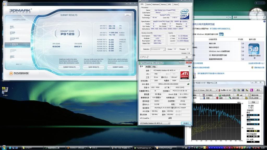Screen dimensions: 267x150
Task: Click the ATI Radeon logo in GPU-Z
Action: [184, 75]
